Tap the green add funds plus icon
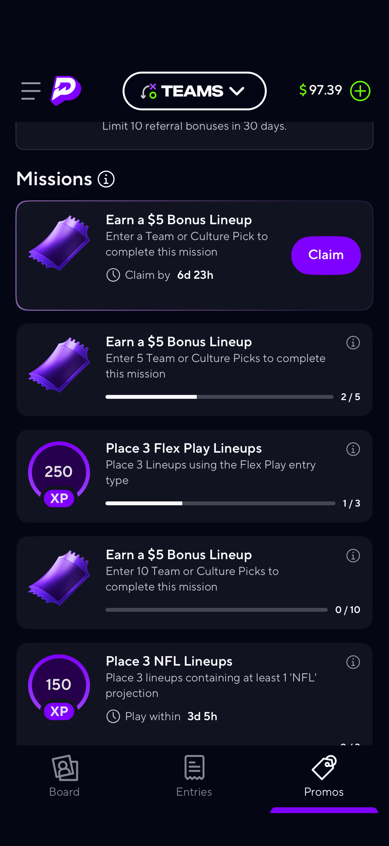 (360, 91)
